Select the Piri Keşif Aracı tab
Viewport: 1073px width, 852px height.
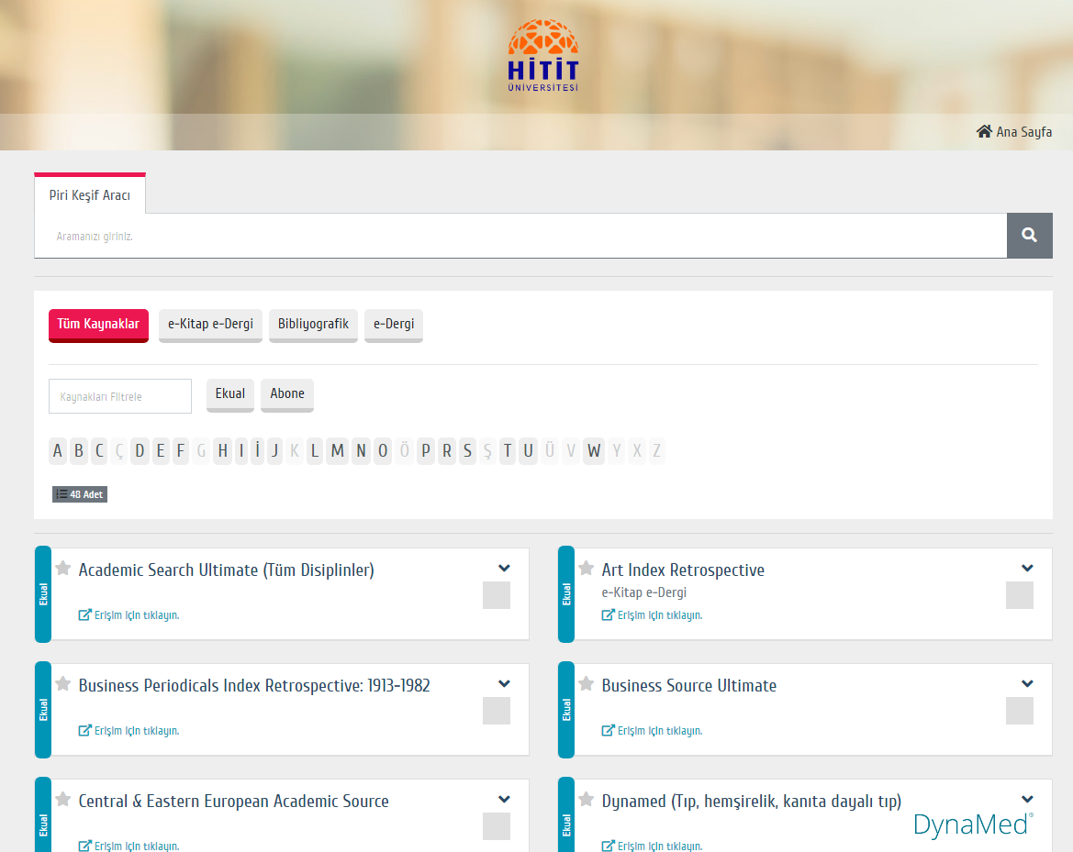(90, 194)
